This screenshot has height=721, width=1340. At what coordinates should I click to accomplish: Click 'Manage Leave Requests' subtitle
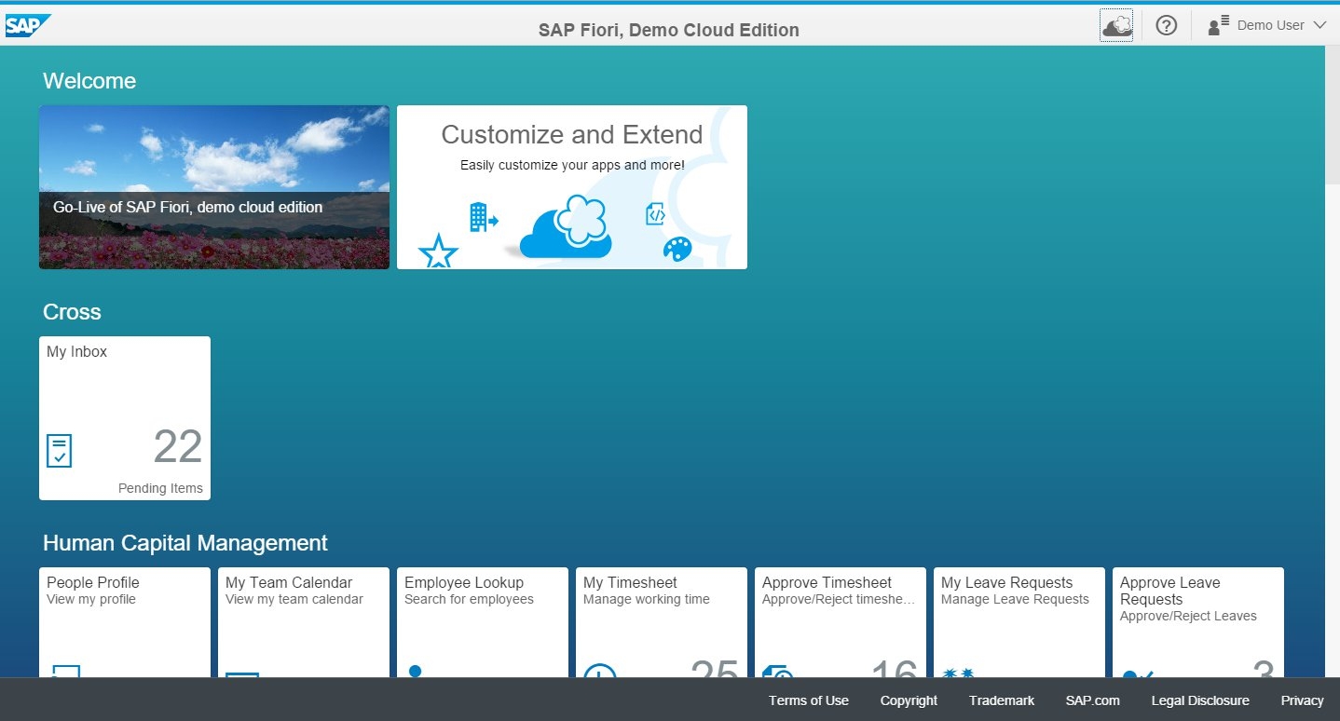pyautogui.click(x=1015, y=599)
